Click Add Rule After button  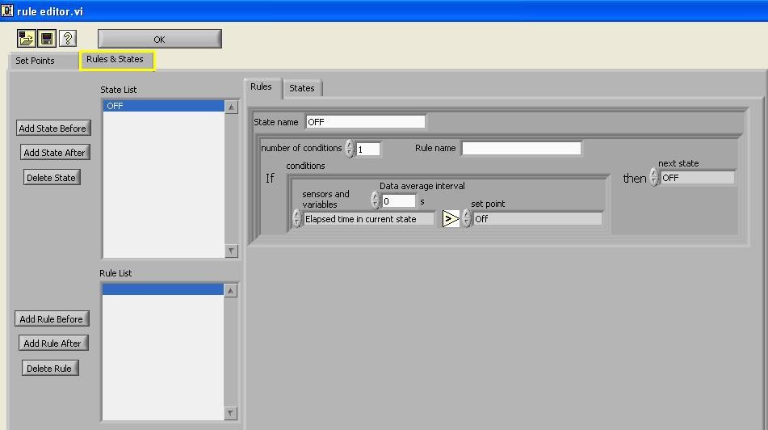[x=53, y=344]
